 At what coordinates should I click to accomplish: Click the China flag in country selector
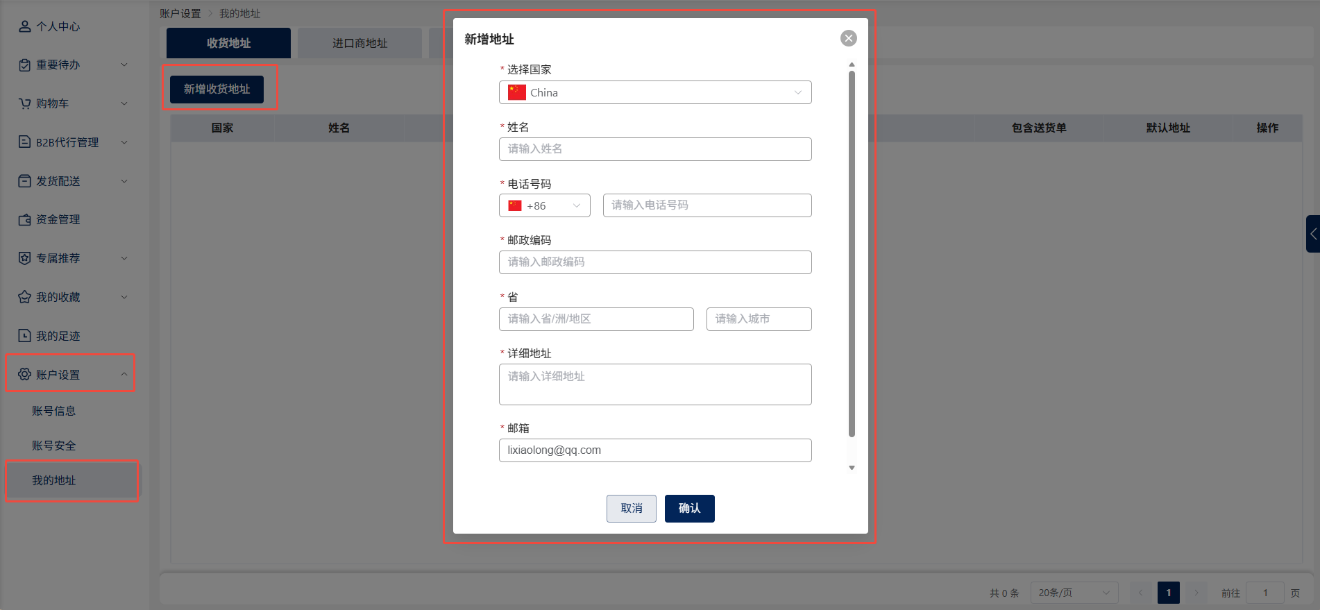[x=517, y=92]
